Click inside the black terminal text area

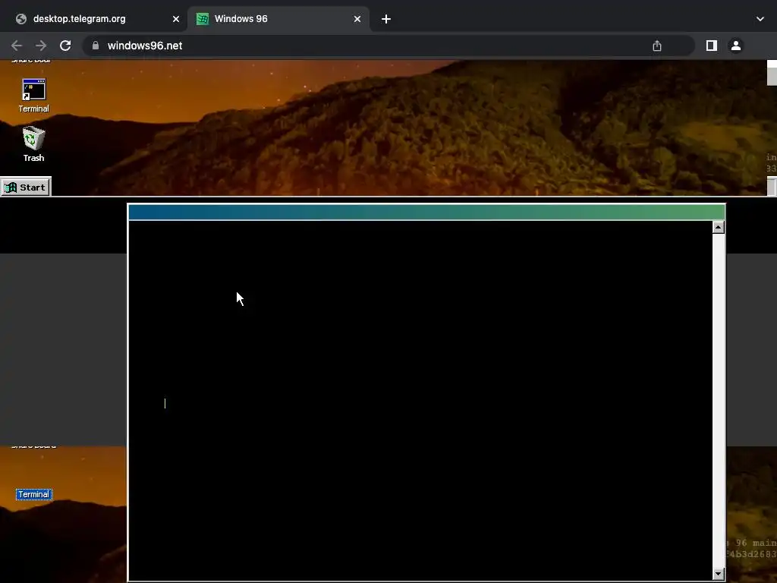point(420,401)
